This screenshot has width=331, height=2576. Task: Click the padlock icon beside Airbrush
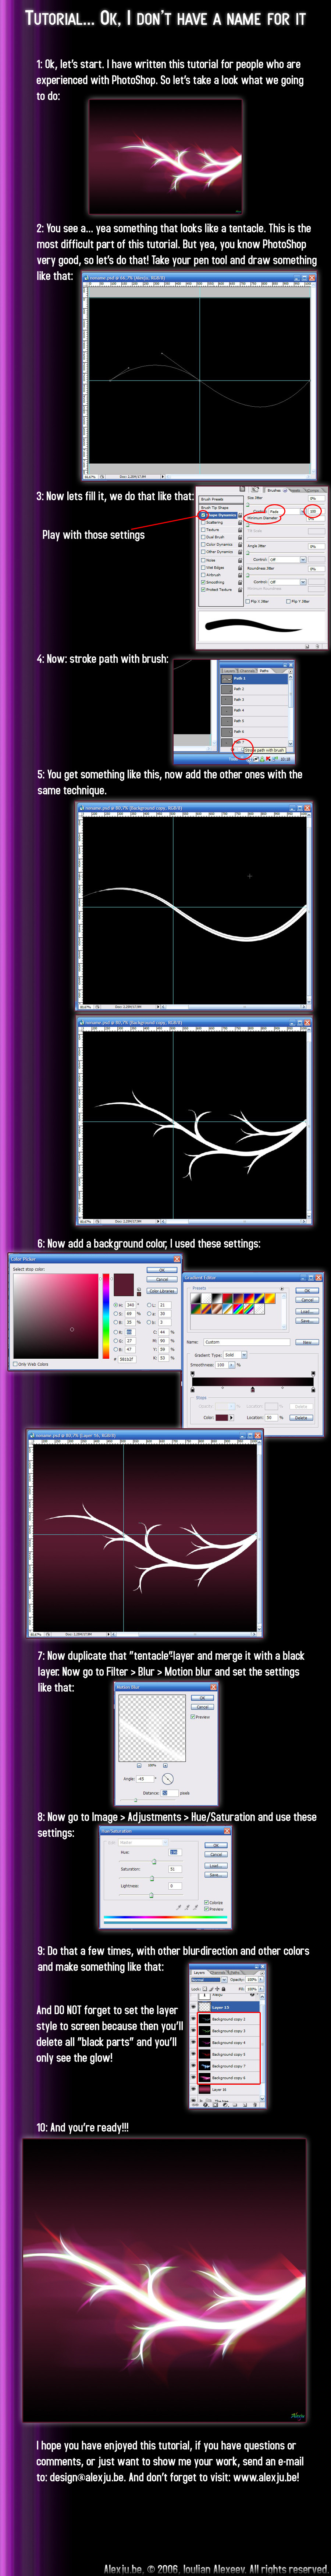coord(240,575)
